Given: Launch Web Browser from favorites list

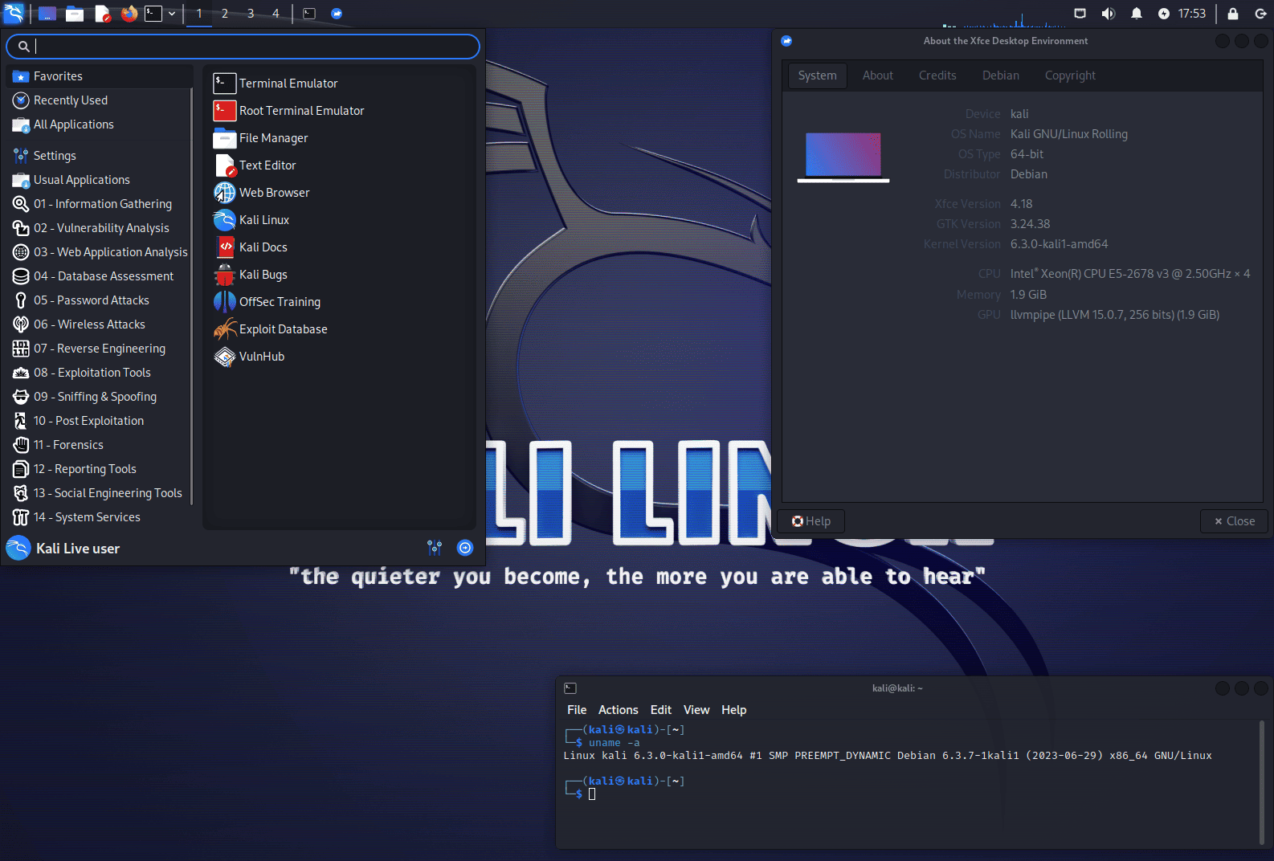Looking at the screenshot, I should click(339, 193).
